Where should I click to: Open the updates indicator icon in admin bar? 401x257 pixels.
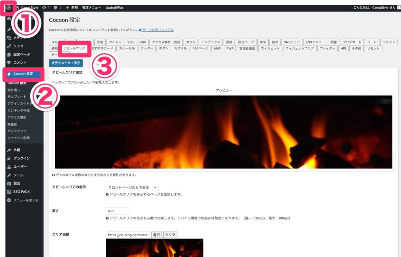tap(44, 8)
